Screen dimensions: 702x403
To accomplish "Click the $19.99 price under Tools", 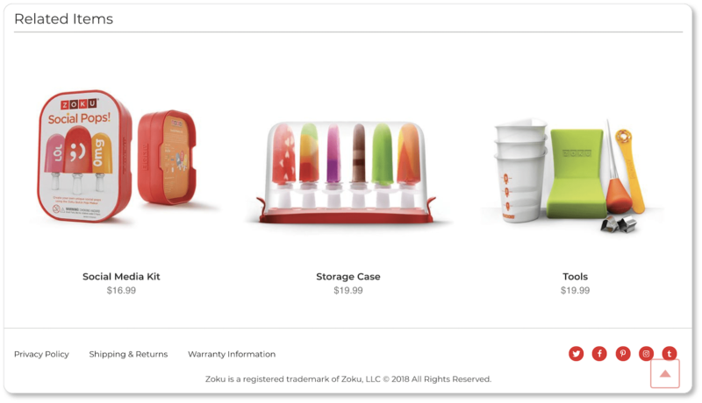I will coord(575,290).
